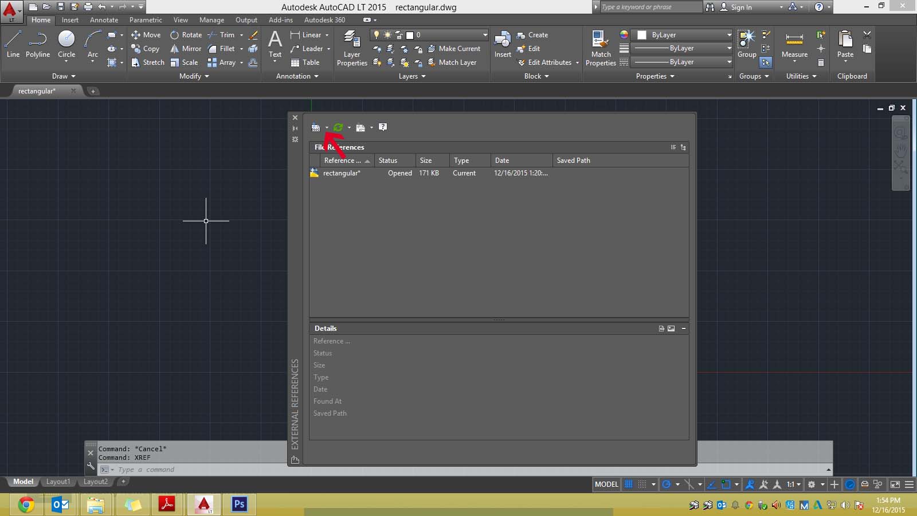Screen dimensions: 917x516
Task: Expand the Draw panel
Action: pos(63,76)
